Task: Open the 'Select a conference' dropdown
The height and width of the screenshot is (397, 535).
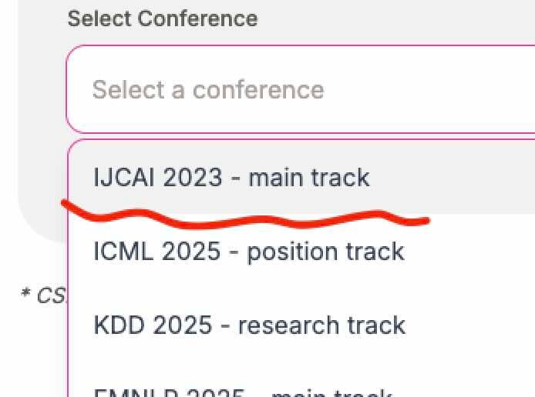Action: pyautogui.click(x=301, y=89)
